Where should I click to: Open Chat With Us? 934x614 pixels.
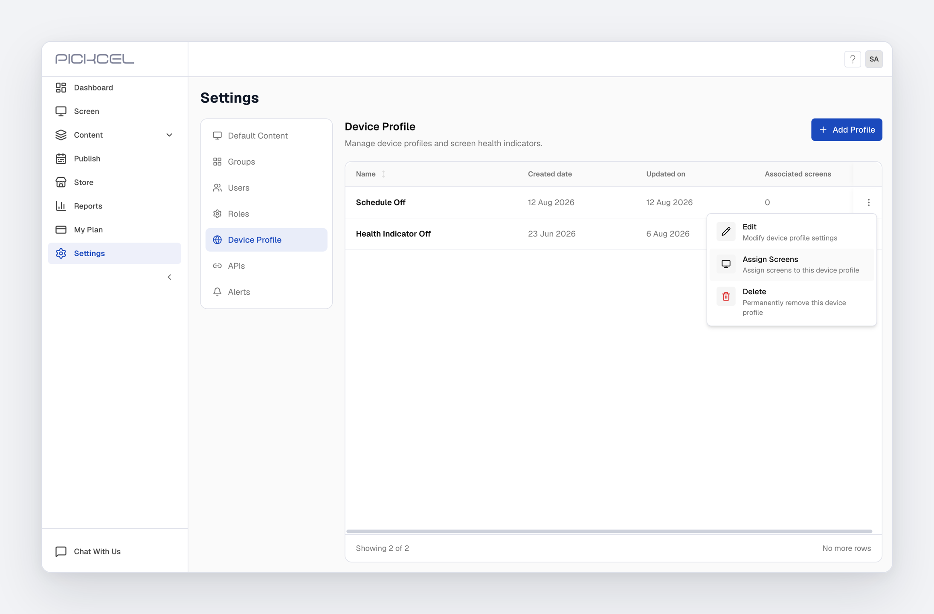[x=114, y=551]
